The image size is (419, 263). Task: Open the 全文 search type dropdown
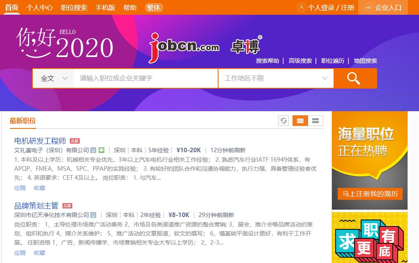point(53,78)
